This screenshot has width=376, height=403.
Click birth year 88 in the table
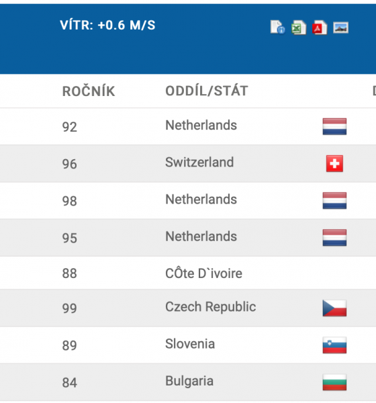(69, 273)
